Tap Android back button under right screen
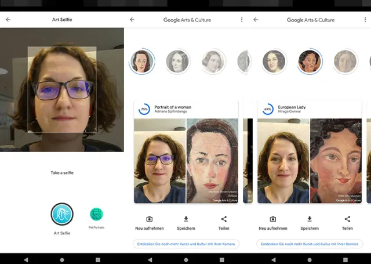This screenshot has width=371, height=264. [x=274, y=260]
